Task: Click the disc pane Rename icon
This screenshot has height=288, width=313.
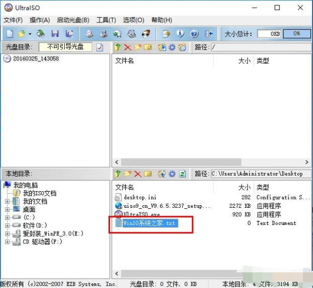Action: [x=148, y=47]
